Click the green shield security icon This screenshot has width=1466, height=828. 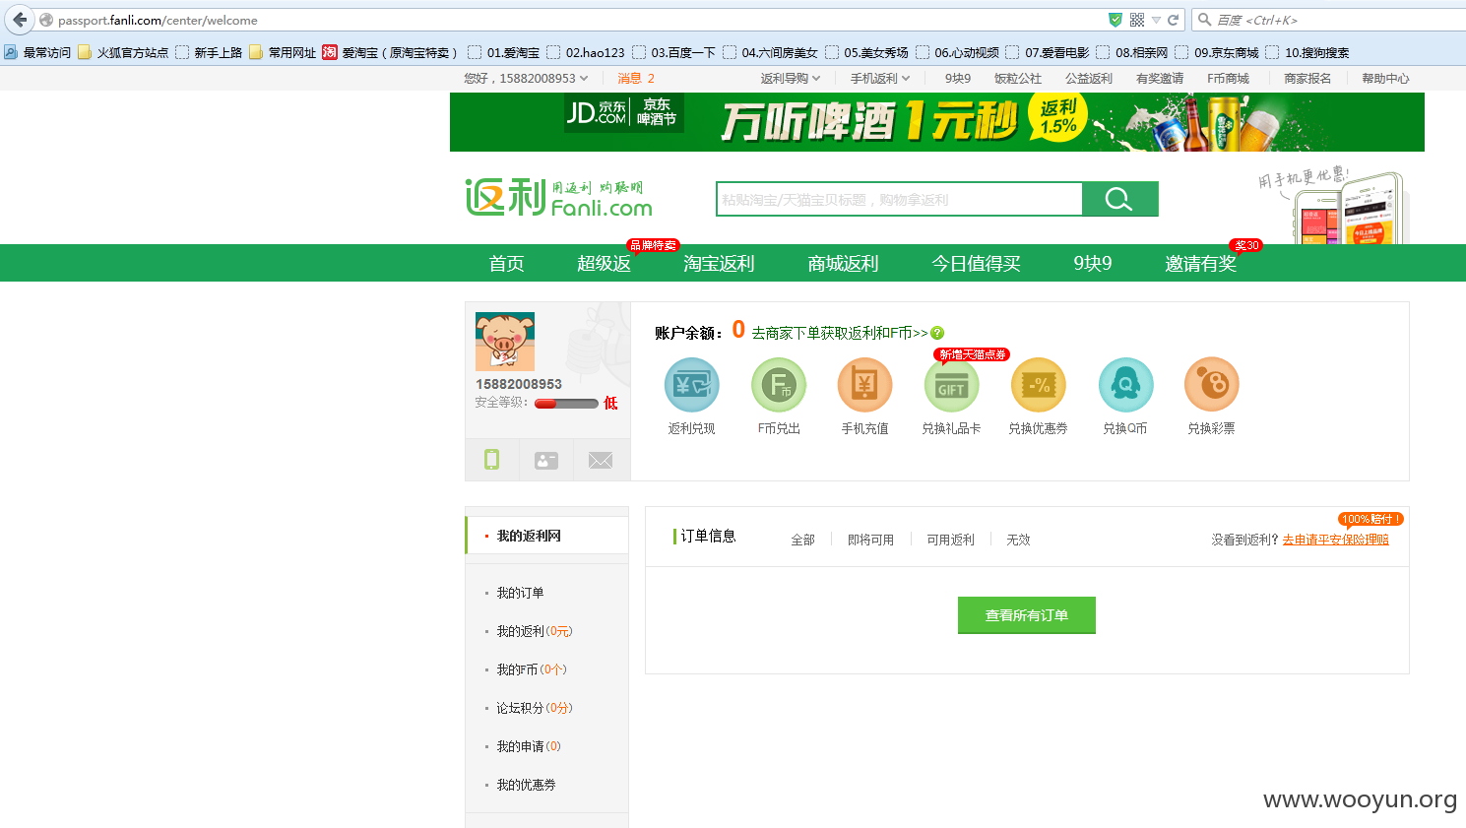tap(1115, 20)
